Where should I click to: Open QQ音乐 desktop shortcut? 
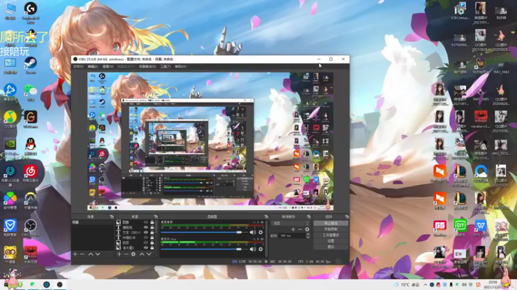10,119
